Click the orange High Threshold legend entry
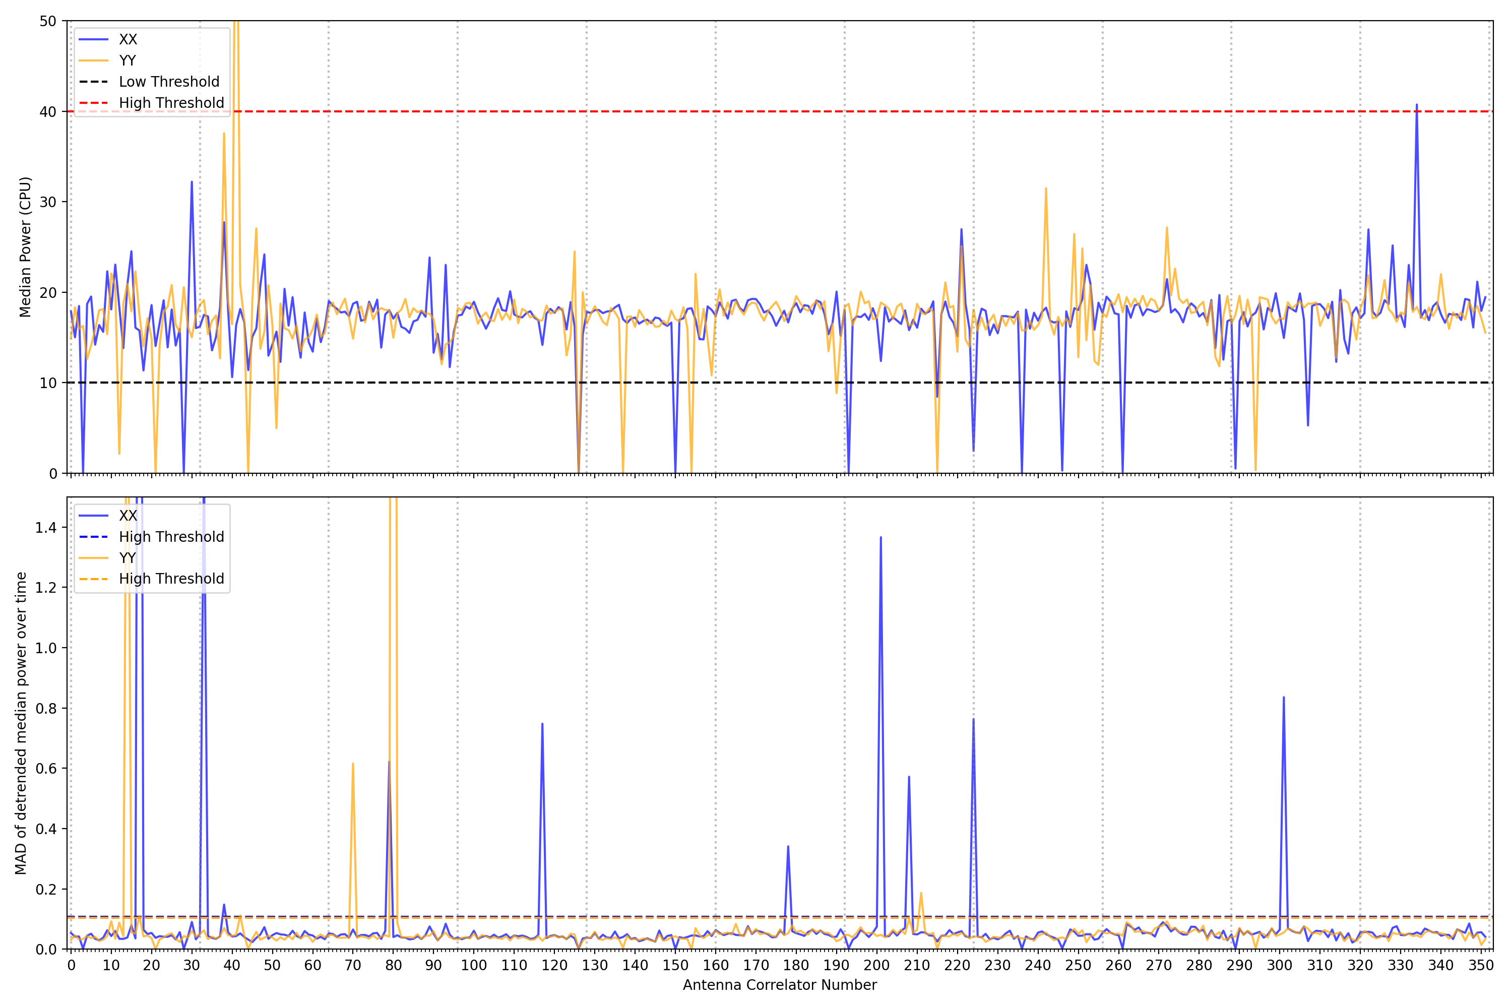 (x=171, y=579)
